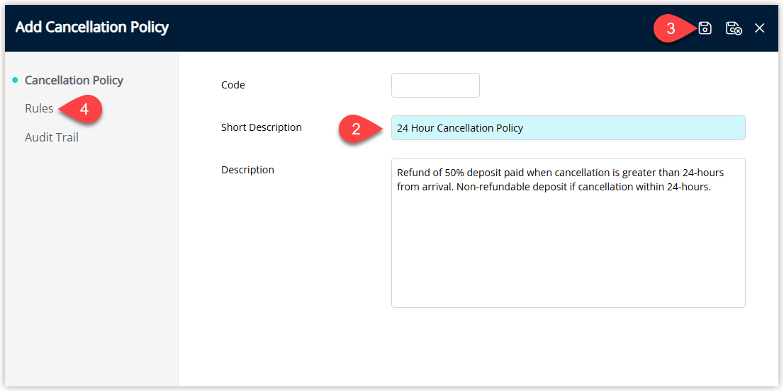Click the Save icon in the header

coord(705,28)
